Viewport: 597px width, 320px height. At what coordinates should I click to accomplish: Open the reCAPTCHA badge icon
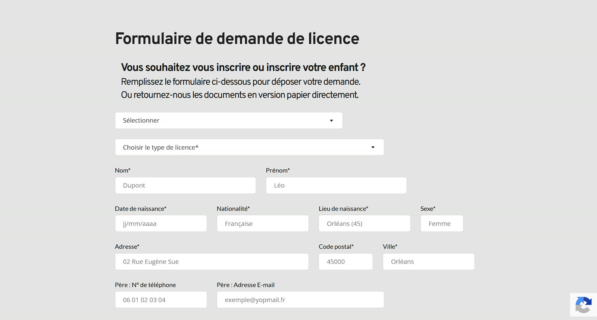pyautogui.click(x=584, y=305)
